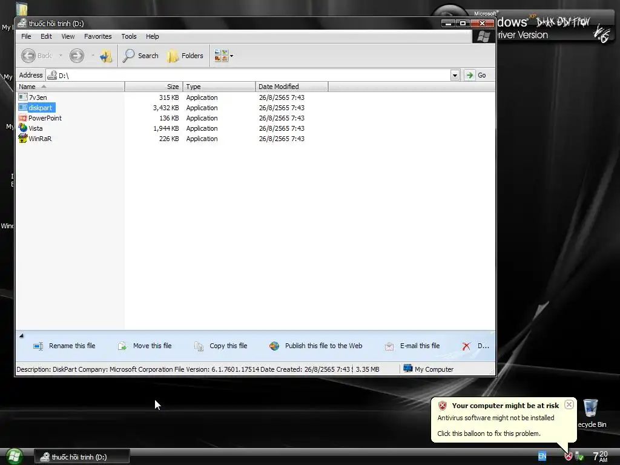Click taskbar button thuốc hồi trinh (D:)
Image resolution: width=620 pixels, height=465 pixels.
point(82,457)
